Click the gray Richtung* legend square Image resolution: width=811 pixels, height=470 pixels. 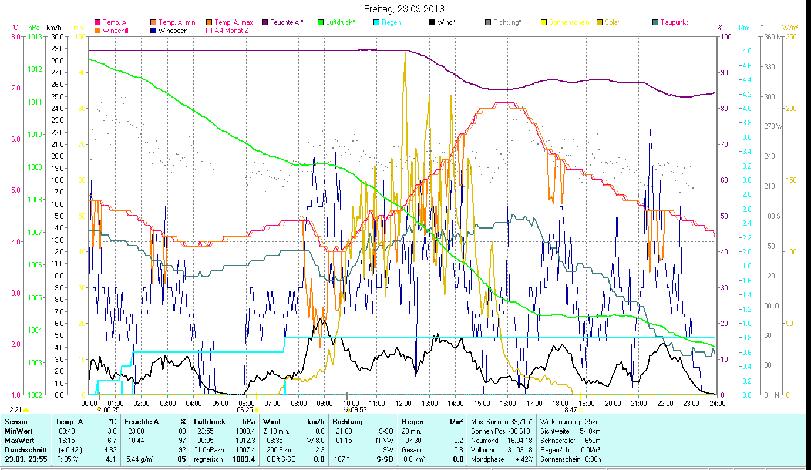(x=488, y=23)
